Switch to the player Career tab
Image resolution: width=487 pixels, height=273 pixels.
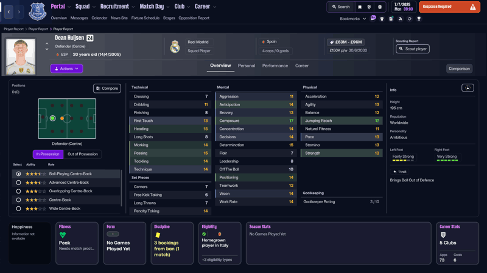tap(301, 66)
